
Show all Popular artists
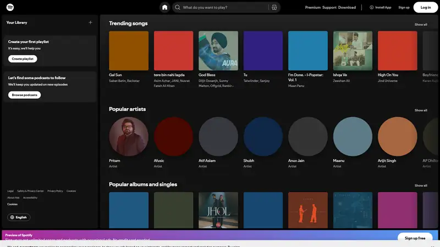[421, 110]
